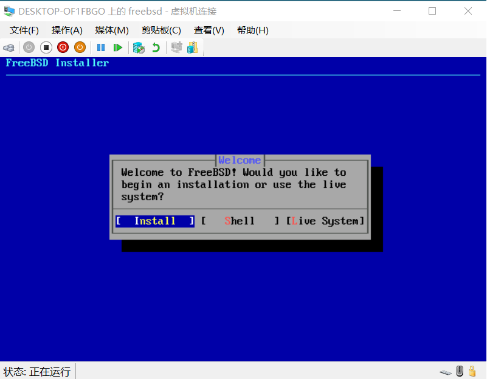Screen dimensions: 487x379
Task: Open the 媒体(M) menu
Action: (x=112, y=30)
